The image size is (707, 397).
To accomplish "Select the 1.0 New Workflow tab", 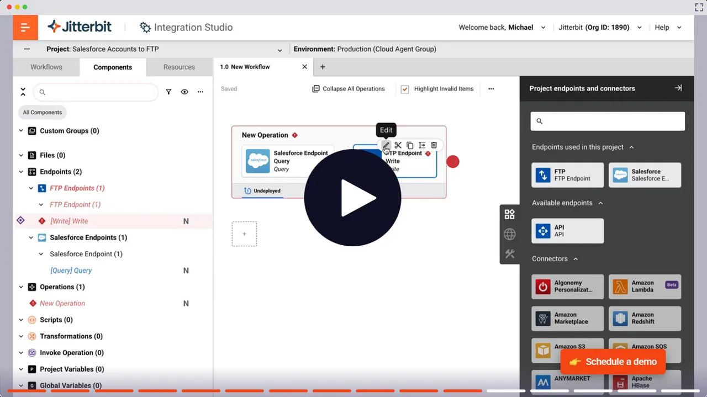I will click(x=245, y=67).
